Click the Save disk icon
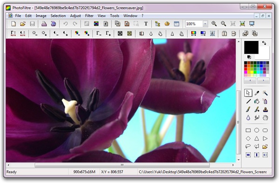The width and height of the screenshot is (279, 183). [32, 24]
